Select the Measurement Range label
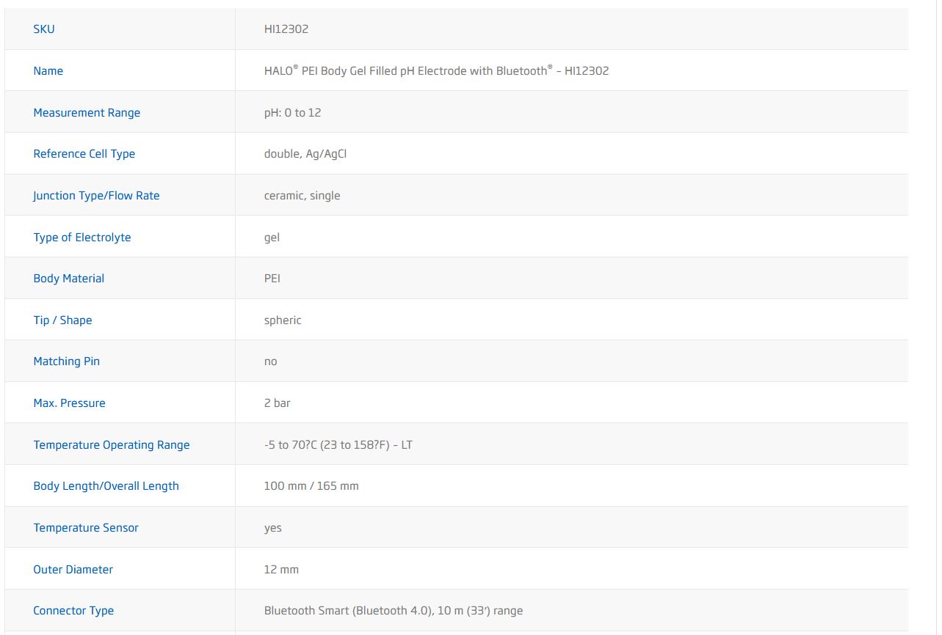Image resolution: width=942 pixels, height=635 pixels. (87, 113)
